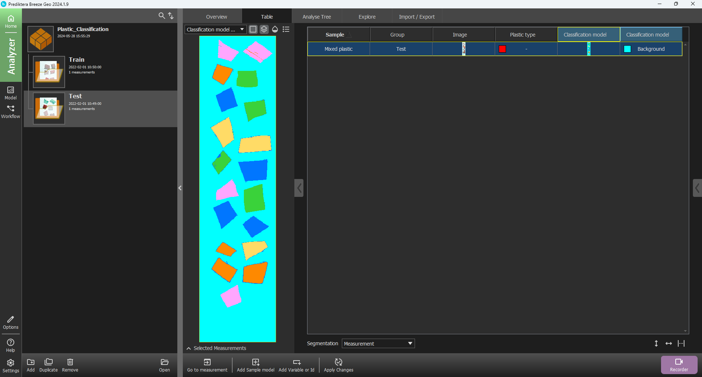This screenshot has width=702, height=377.
Task: Click Go to measurement button
Action: [207, 365]
